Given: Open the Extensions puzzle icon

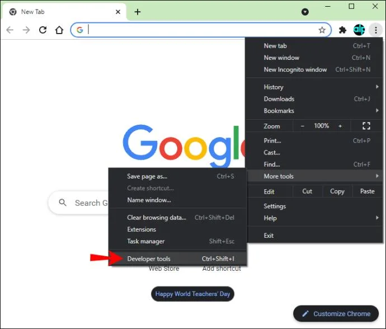Looking at the screenshot, I should pos(342,30).
